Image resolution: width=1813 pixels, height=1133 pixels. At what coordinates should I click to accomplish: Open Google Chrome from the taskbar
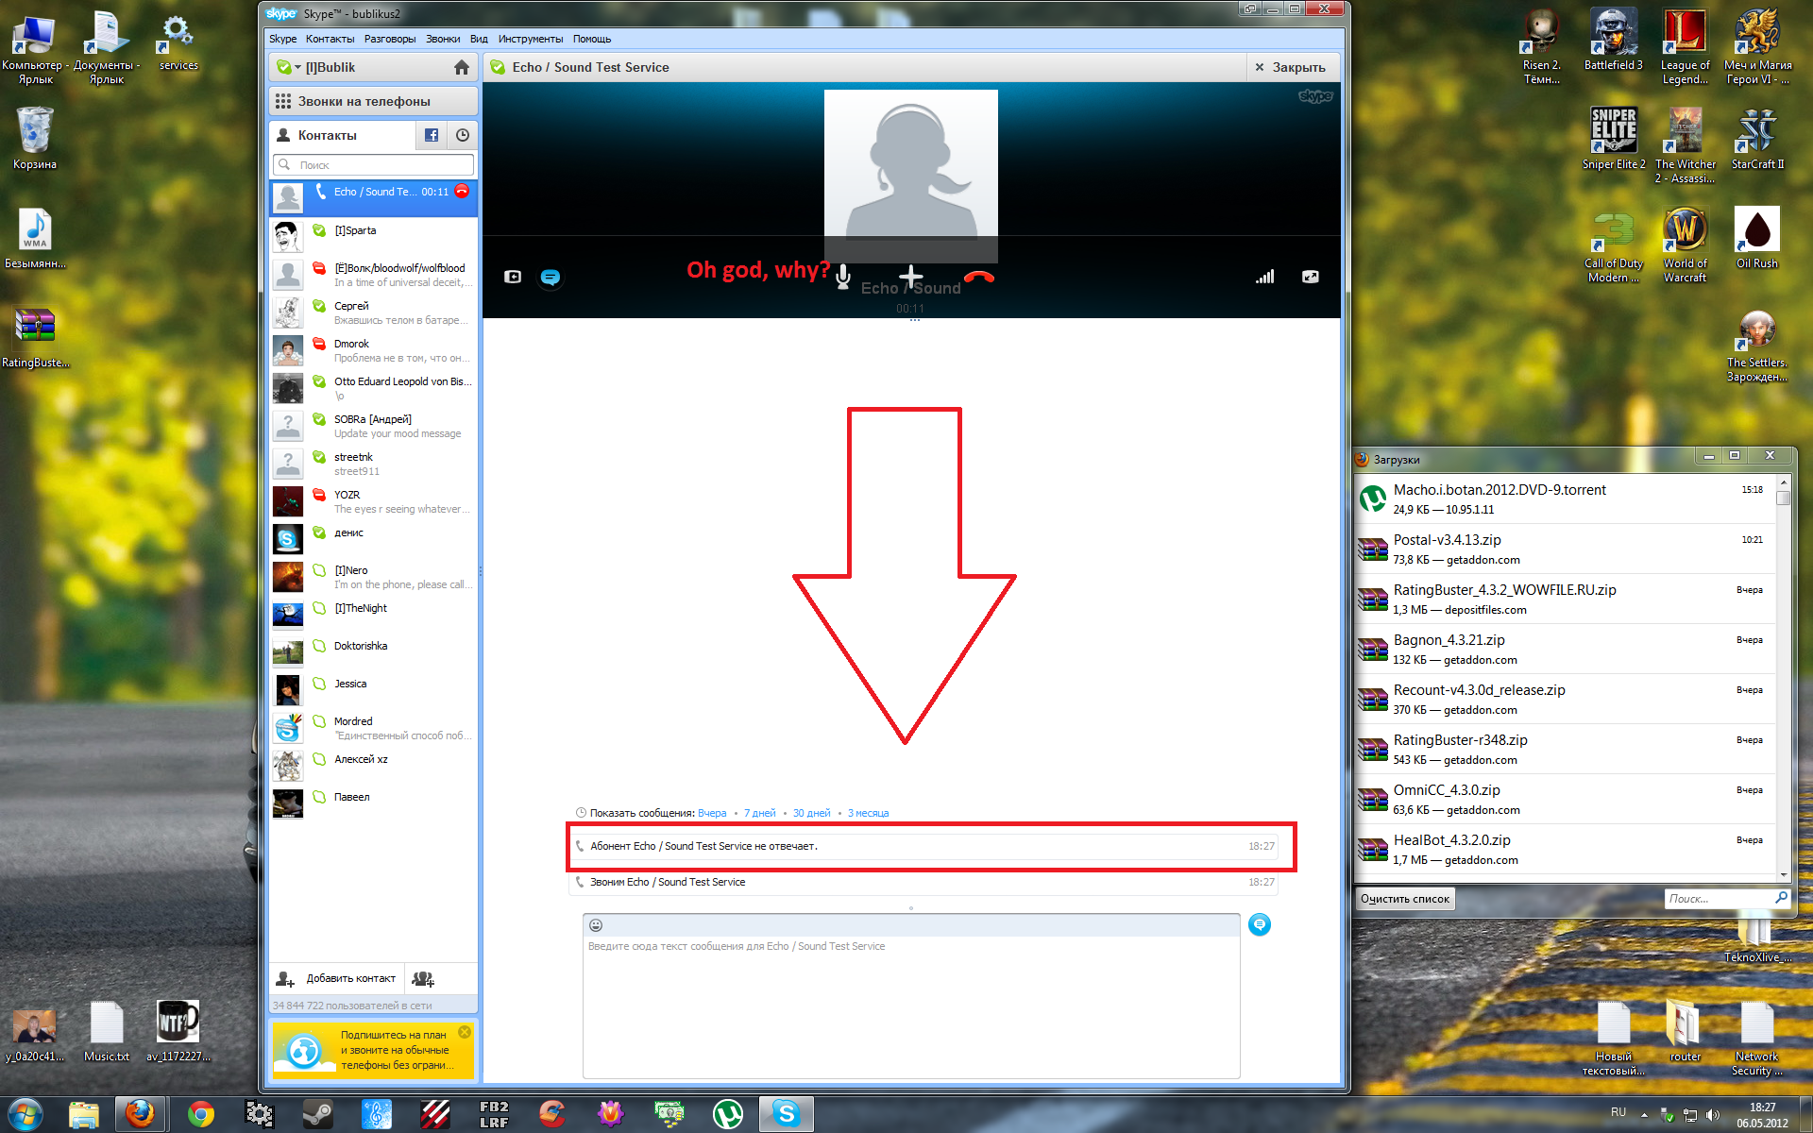(200, 1114)
